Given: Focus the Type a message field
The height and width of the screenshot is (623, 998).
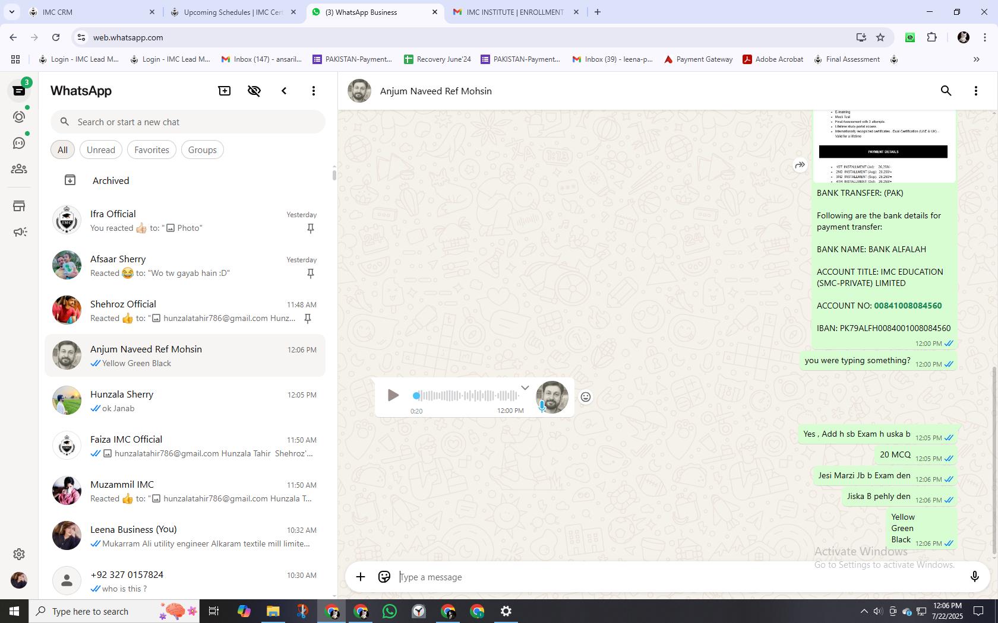Looking at the screenshot, I should (x=677, y=577).
